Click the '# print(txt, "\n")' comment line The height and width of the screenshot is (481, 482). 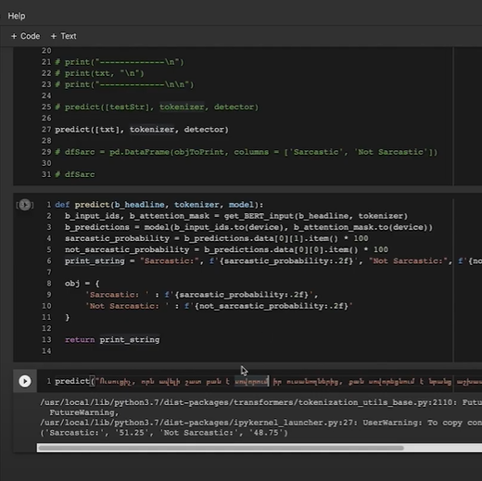99,73
